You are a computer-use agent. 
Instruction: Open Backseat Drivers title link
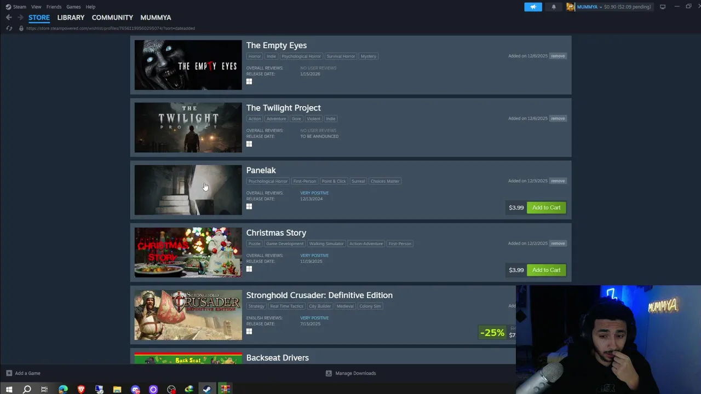click(x=277, y=357)
